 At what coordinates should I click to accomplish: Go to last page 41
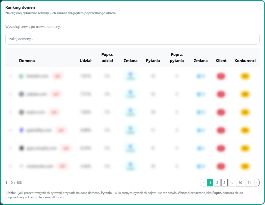249,183
